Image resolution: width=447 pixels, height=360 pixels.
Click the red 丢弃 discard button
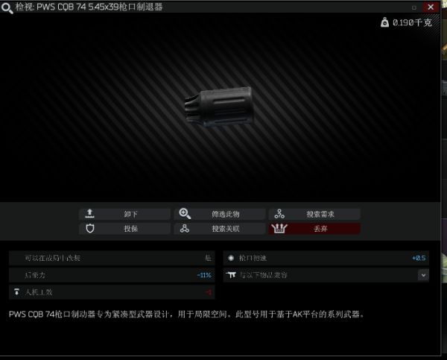point(314,229)
